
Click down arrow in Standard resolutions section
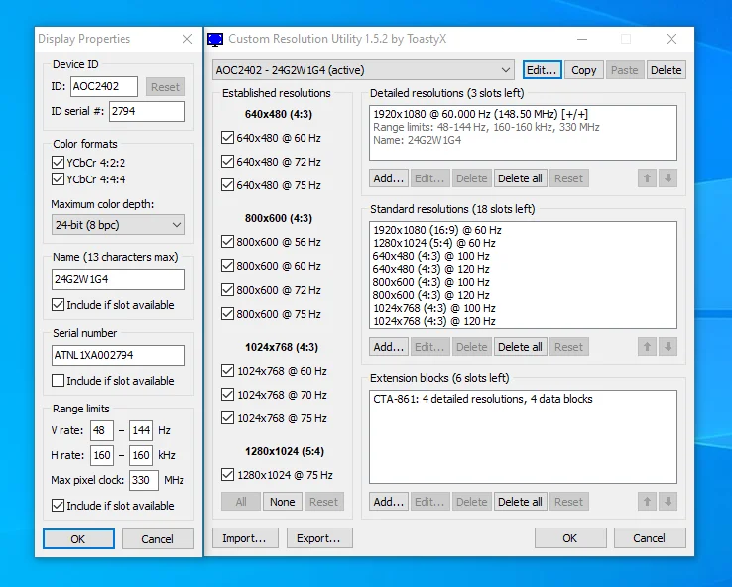669,347
